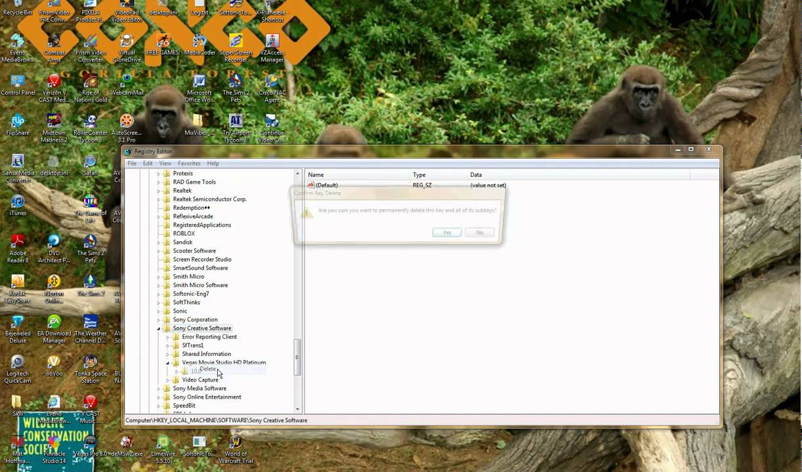Open View menu in Registry Editor
Viewport: 802px width, 472px height.
pos(165,163)
